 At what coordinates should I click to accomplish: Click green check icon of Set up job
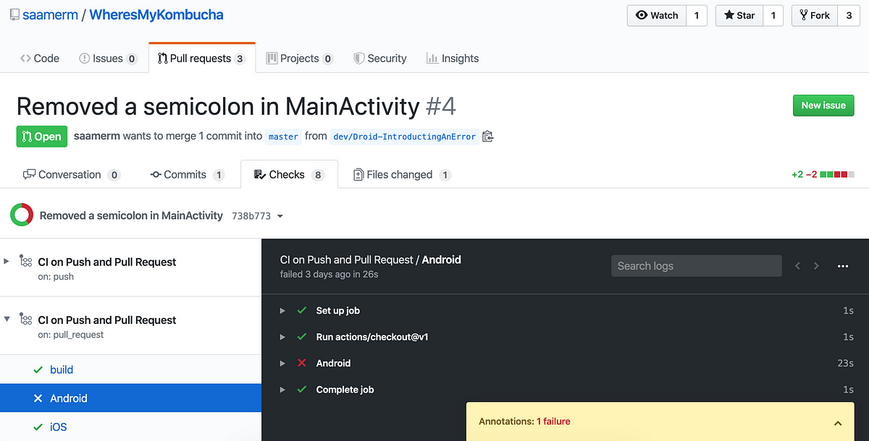point(302,310)
